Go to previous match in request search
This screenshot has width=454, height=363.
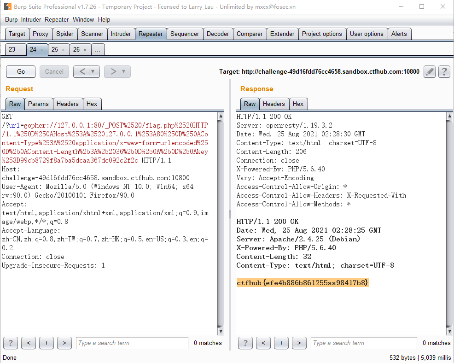click(29, 343)
